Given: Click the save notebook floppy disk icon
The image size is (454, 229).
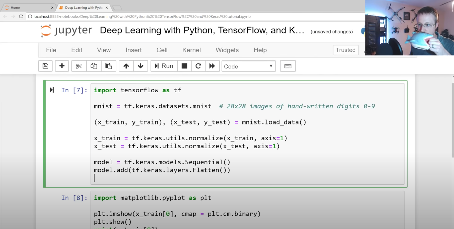Looking at the screenshot, I should click(x=45, y=66).
